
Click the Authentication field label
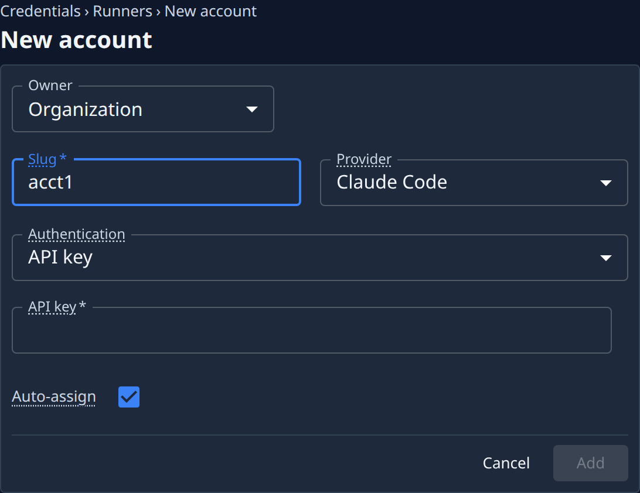(77, 234)
